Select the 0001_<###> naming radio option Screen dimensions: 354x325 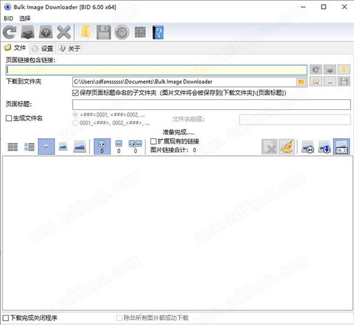click(x=76, y=123)
